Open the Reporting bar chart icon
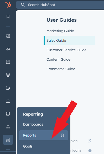This screenshot has width=104, height=154. [8, 140]
